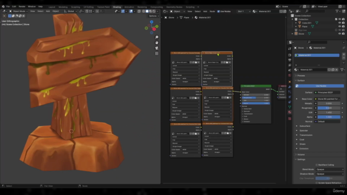Viewport: 347px width, 195px height.
Task: Open the Modifiers wrench properties tab
Action: [x=290, y=87]
